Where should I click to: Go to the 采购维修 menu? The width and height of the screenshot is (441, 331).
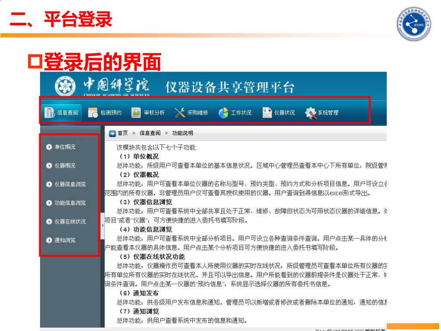(192, 113)
